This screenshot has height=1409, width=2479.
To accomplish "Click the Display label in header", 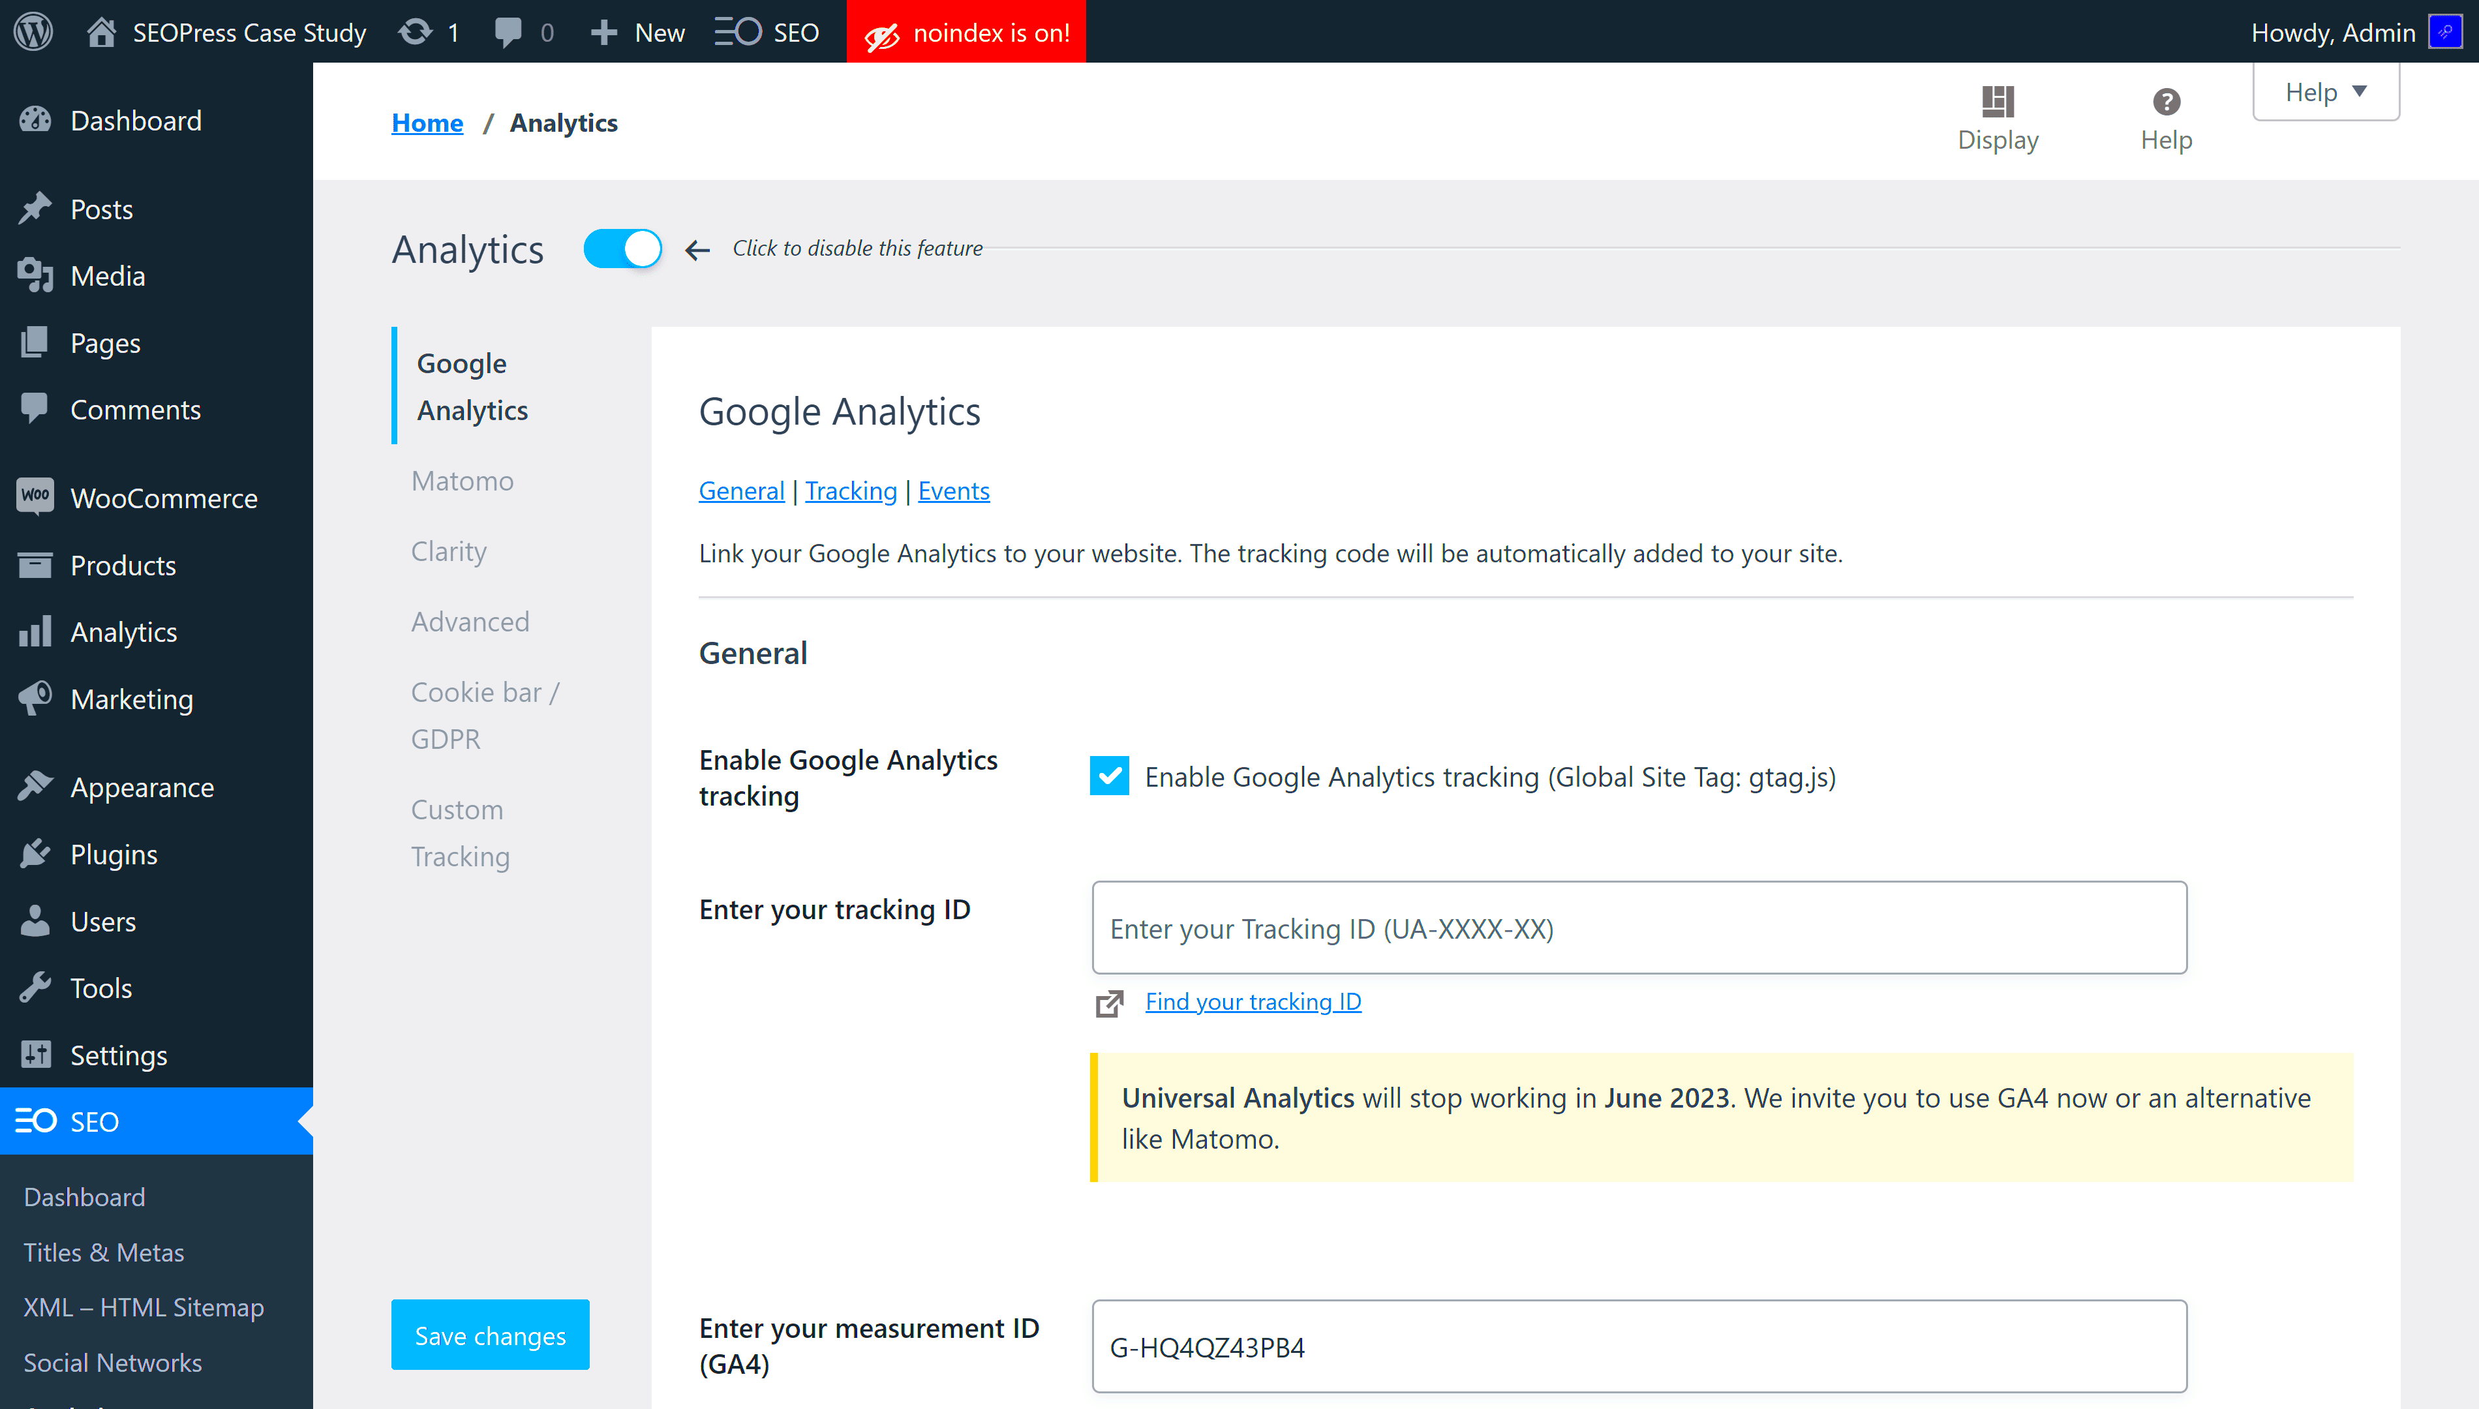I will click(1997, 140).
